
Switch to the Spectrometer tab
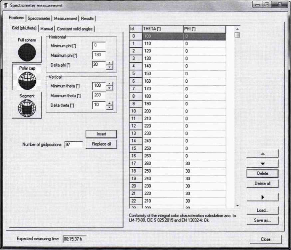tap(39, 19)
